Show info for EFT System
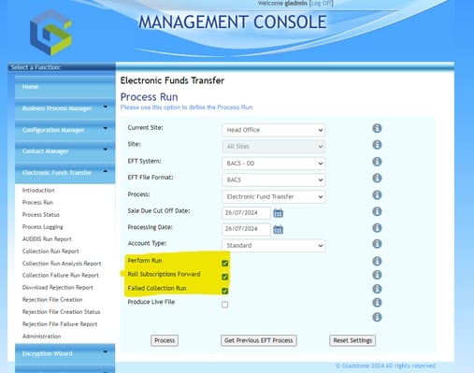 tap(377, 162)
